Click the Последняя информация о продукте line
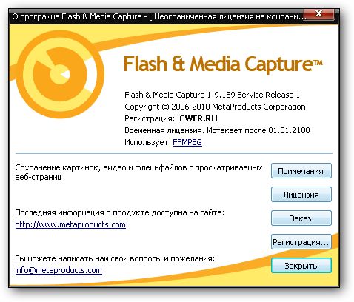This screenshot has height=302, width=354. coord(120,212)
